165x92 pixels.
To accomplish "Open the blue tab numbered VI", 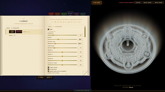I will [83, 14].
